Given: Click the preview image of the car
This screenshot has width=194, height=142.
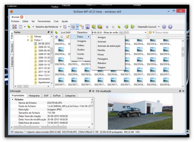Looking at the screenshot, I should pyautogui.click(x=140, y=111).
